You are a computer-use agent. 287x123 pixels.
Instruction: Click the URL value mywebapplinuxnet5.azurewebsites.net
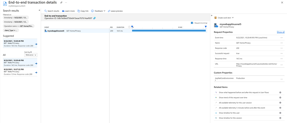pyautogui.click(x=257, y=65)
